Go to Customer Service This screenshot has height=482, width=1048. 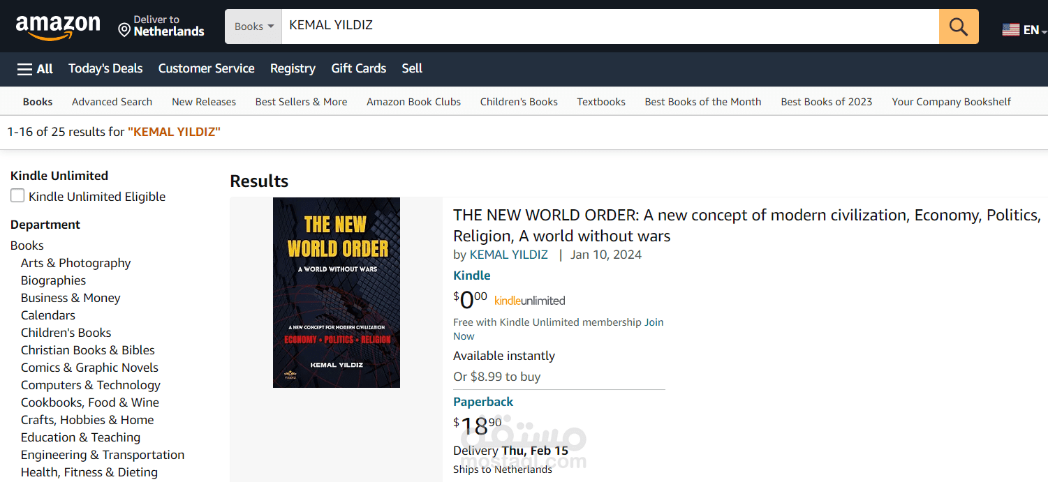tap(206, 68)
